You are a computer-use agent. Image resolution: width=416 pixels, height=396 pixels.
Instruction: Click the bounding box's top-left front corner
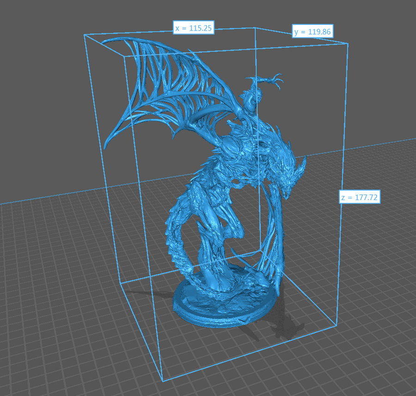click(85, 34)
